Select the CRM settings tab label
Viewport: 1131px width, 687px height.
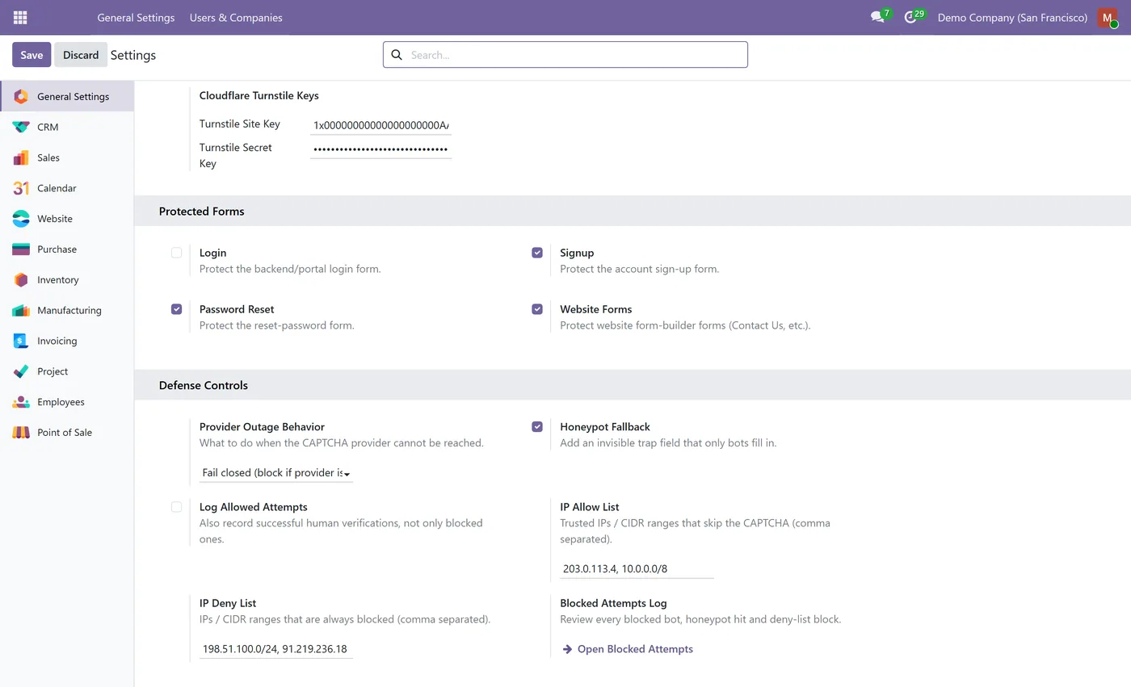[48, 128]
